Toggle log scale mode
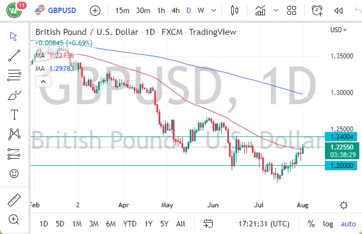Image resolution: width=362 pixels, height=234 pixels. coord(328,224)
